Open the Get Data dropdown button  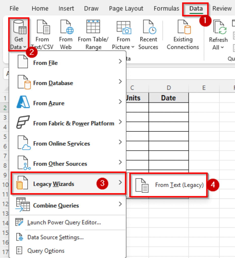pyautogui.click(x=19, y=35)
